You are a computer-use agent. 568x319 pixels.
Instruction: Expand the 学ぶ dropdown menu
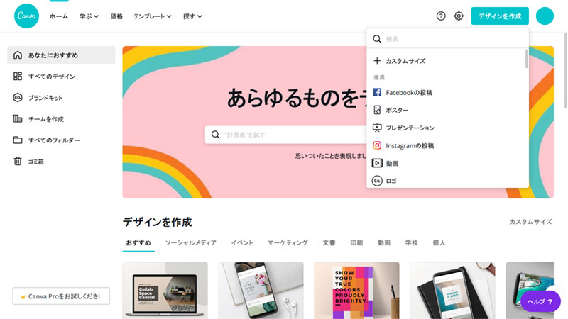tap(89, 16)
